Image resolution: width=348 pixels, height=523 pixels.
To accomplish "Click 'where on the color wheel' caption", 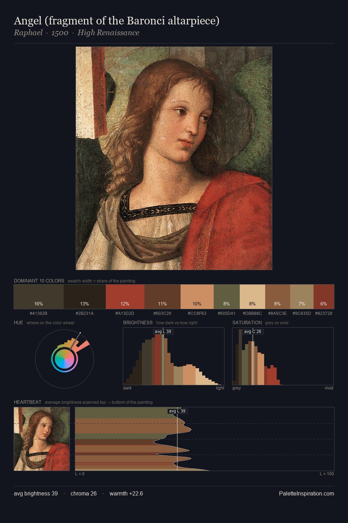I will (x=50, y=323).
